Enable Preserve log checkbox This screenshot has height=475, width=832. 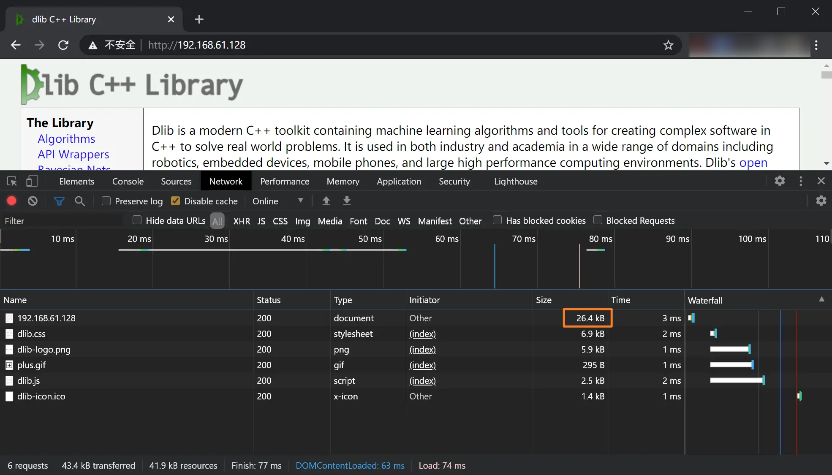point(106,201)
